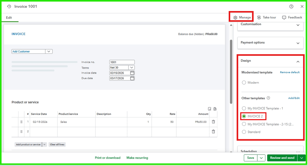Image resolution: width=308 pixels, height=166 pixels.
Task: Select My INVOICE Template - 1 radio
Action: pos(244,108)
